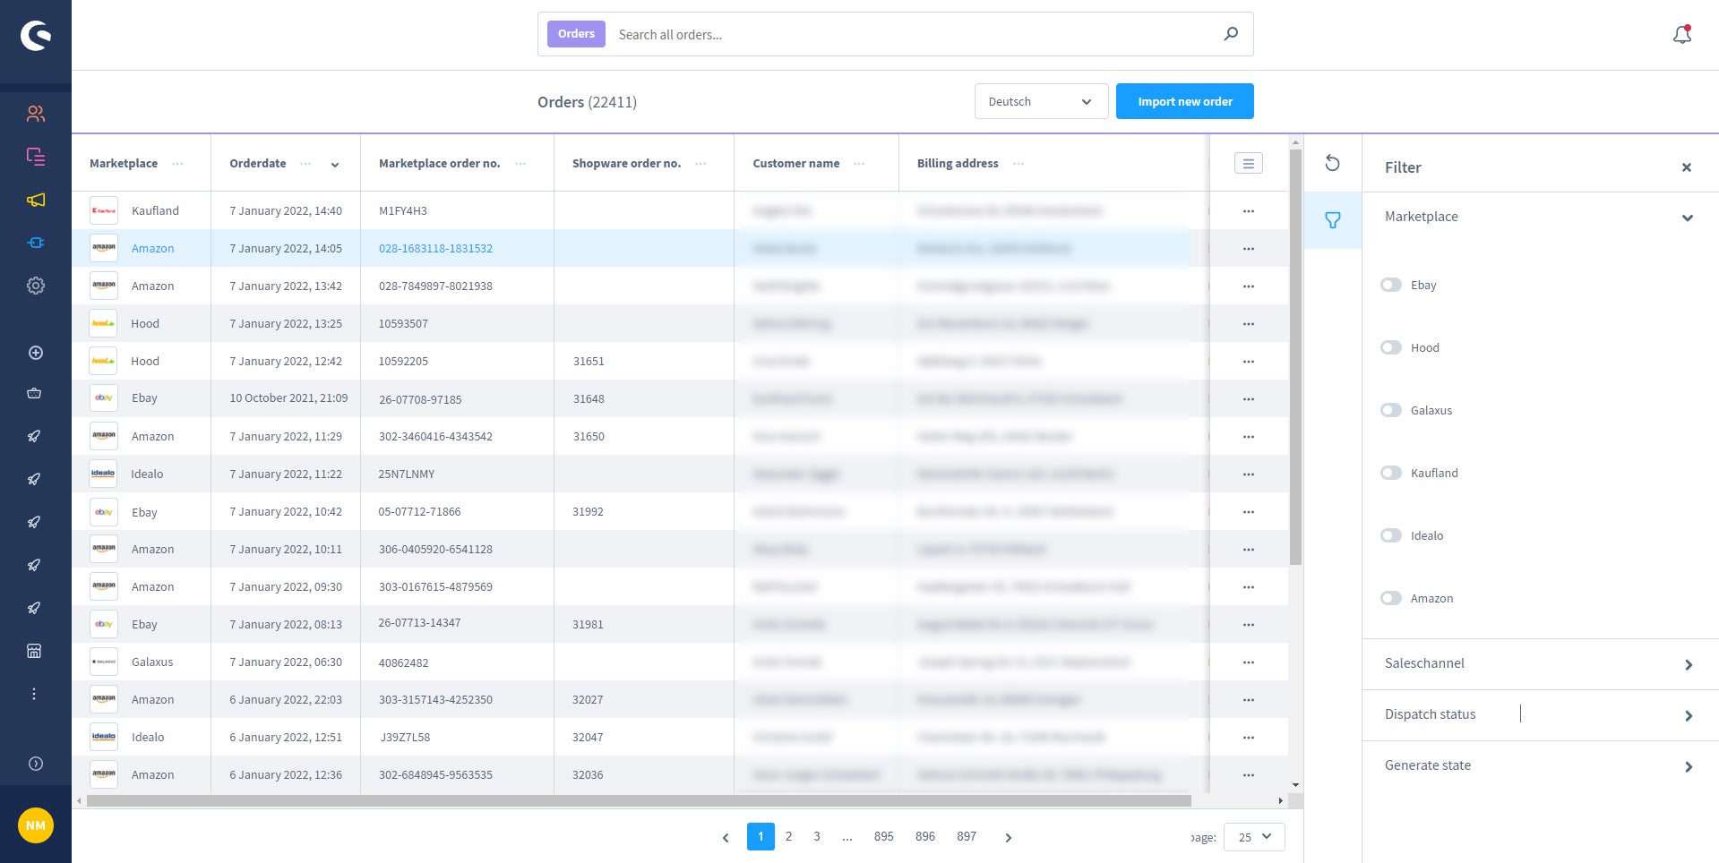1719x863 pixels.
Task: Open the storefront calculator sidebar icon
Action: coord(34,651)
